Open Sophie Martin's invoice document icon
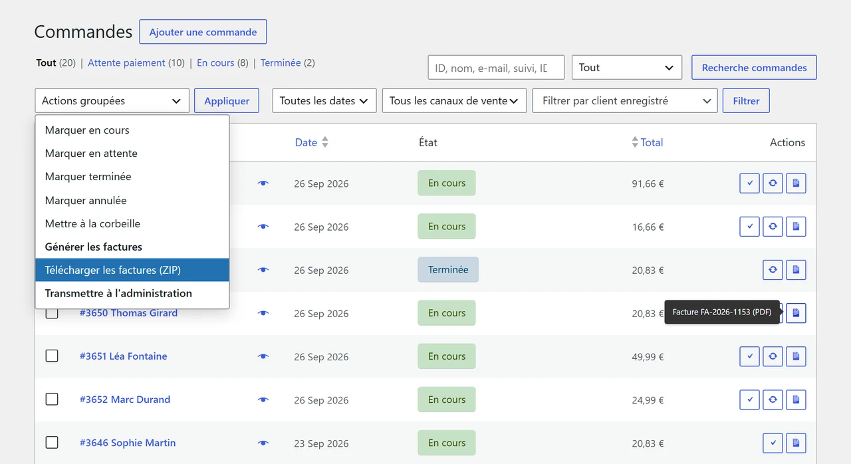Image resolution: width=851 pixels, height=464 pixels. click(x=796, y=443)
